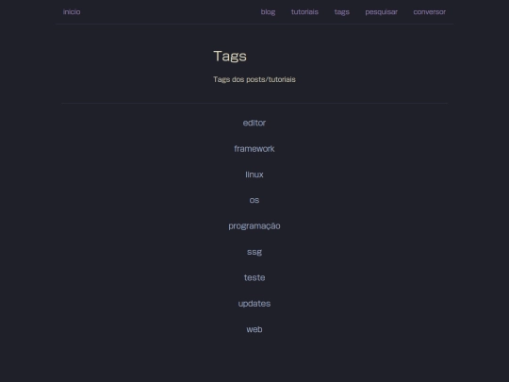Click the header separator under navigation
Screen dimensions: 509x382
[254, 24]
